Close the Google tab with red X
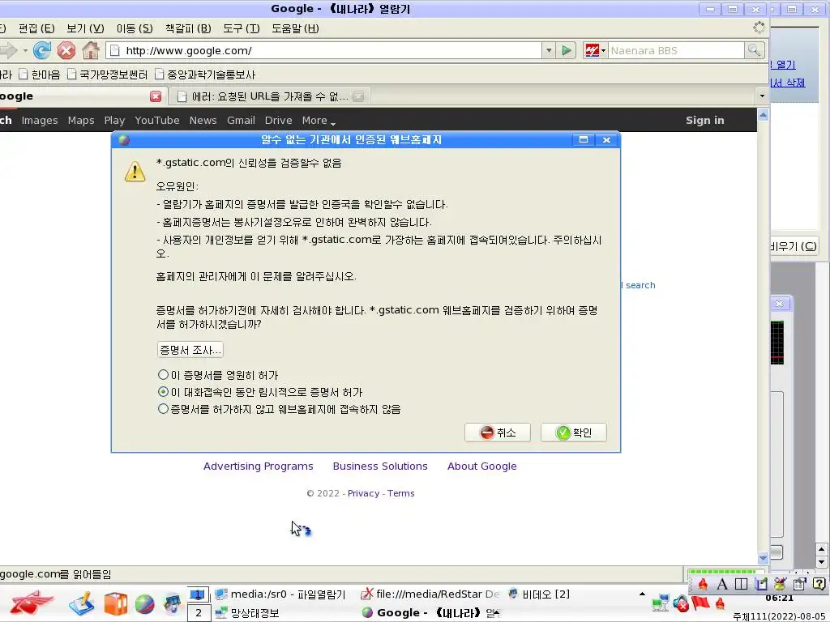The image size is (830, 622). point(156,96)
